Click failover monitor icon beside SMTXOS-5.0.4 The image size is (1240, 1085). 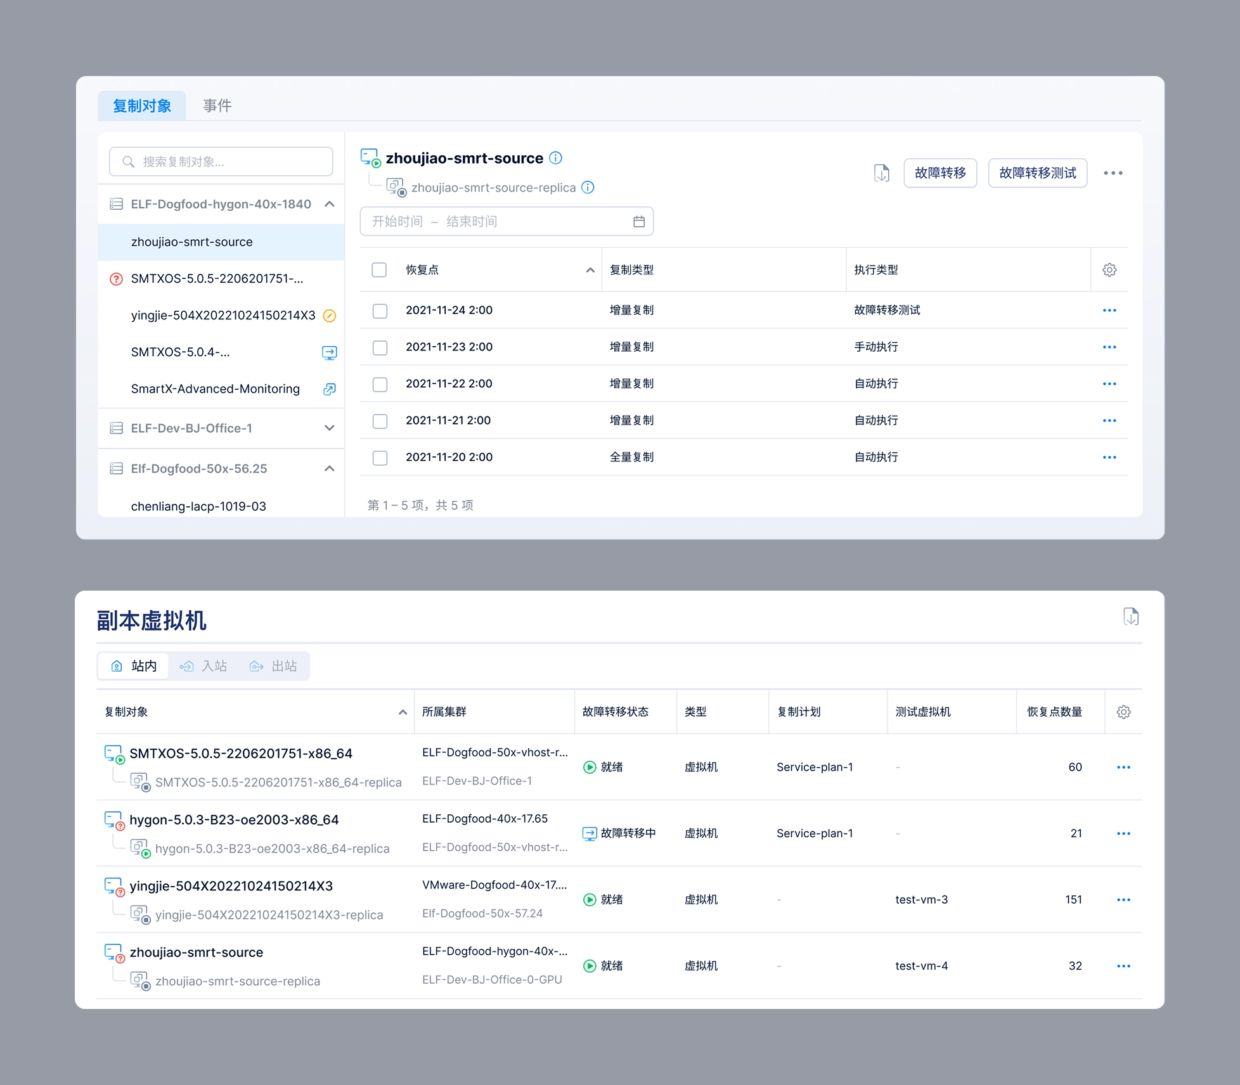pos(329,352)
